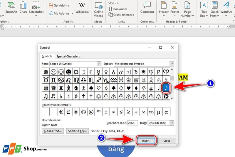Viewport: 235px width, 157px height.
Task: Open the Wikipedia add-in
Action: 82,8
